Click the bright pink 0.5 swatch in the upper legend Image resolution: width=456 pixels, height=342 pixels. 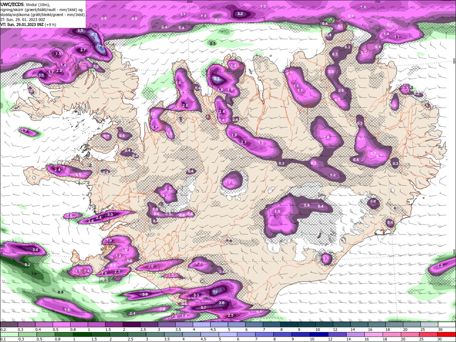click(61, 325)
